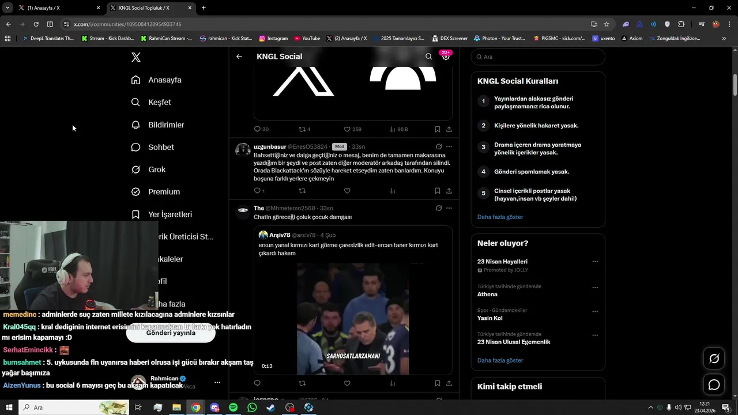This screenshot has height=415, width=738.
Task: Open browser tab search dropdown
Action: (7, 7)
